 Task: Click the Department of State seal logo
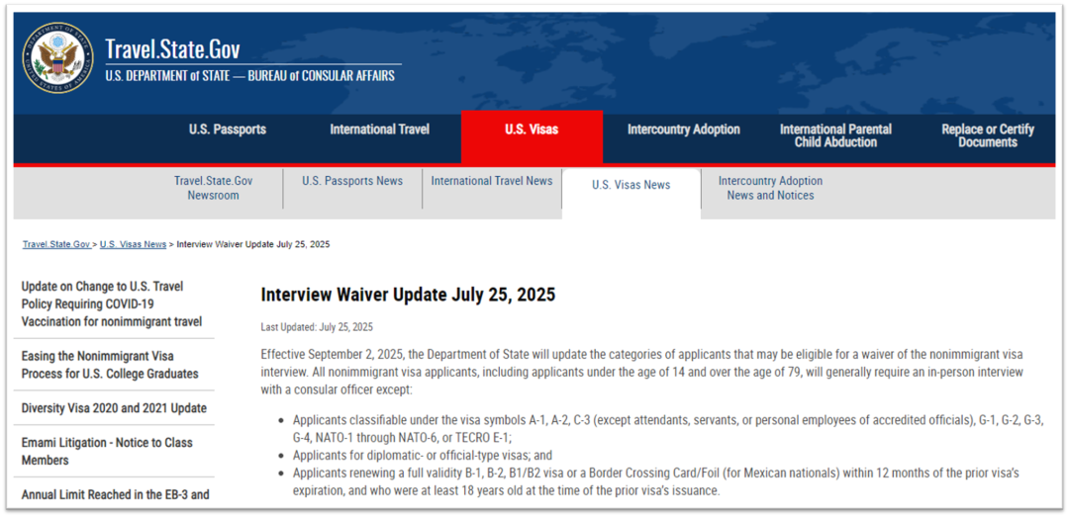pyautogui.click(x=57, y=57)
